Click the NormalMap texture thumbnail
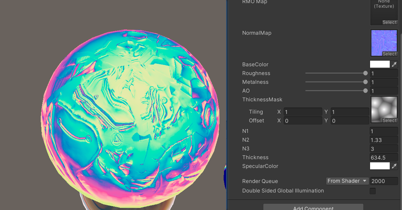402x210 pixels. point(384,41)
